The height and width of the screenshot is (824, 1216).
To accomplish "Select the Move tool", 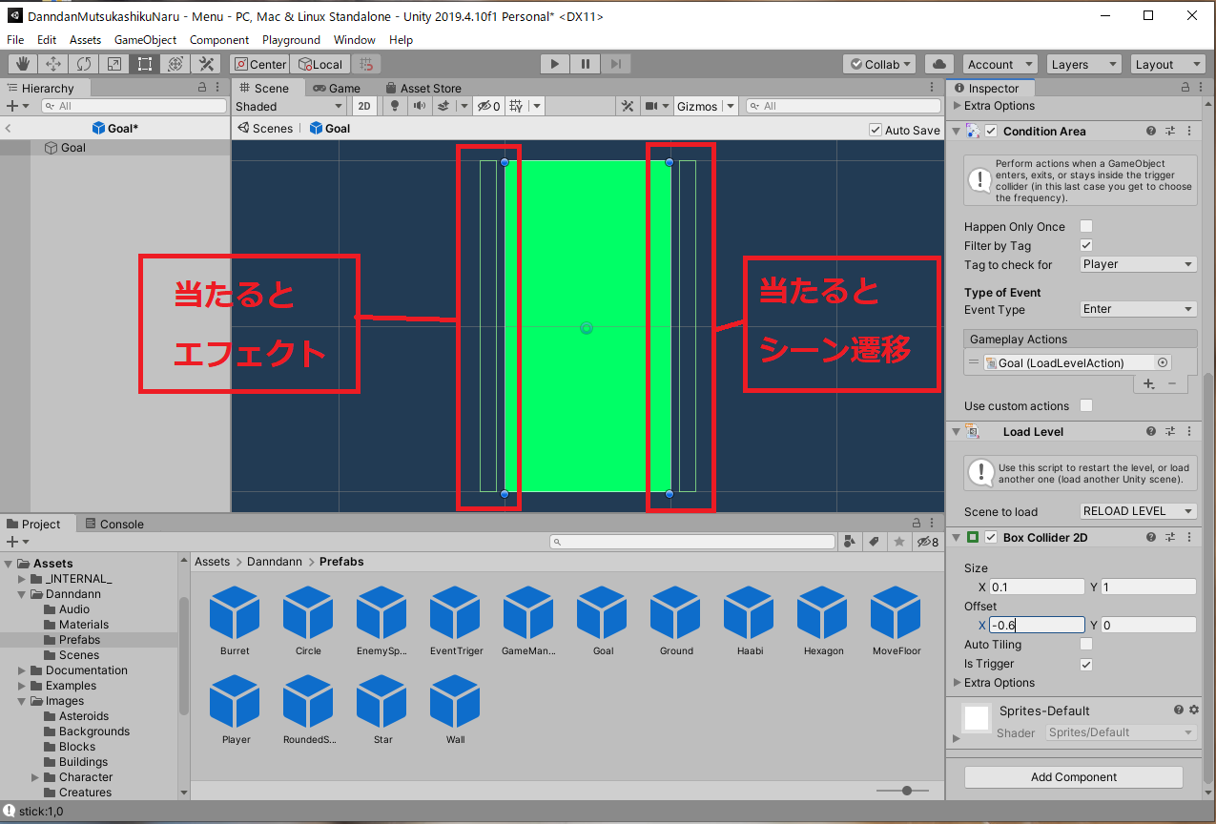I will pyautogui.click(x=53, y=64).
